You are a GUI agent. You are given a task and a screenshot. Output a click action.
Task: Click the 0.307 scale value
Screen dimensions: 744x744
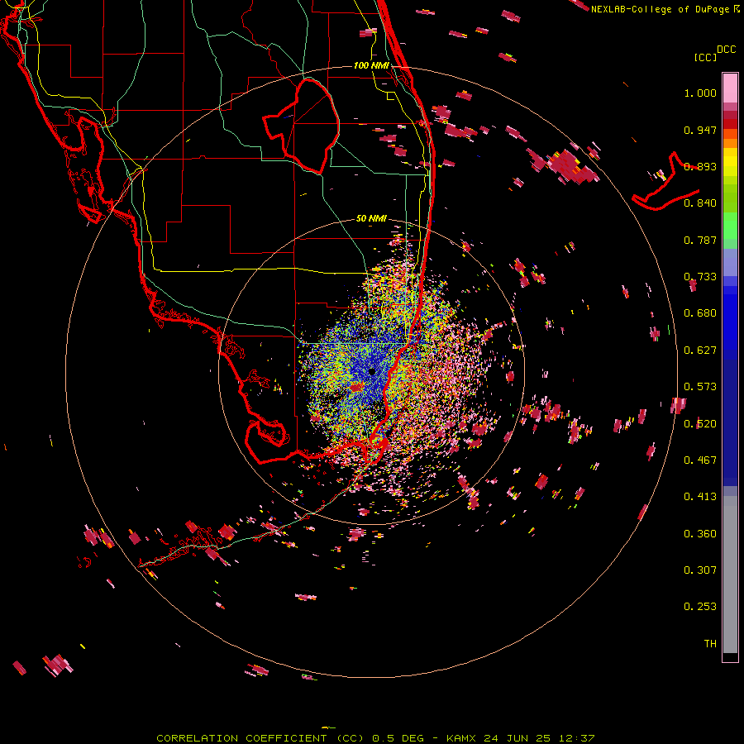point(700,570)
